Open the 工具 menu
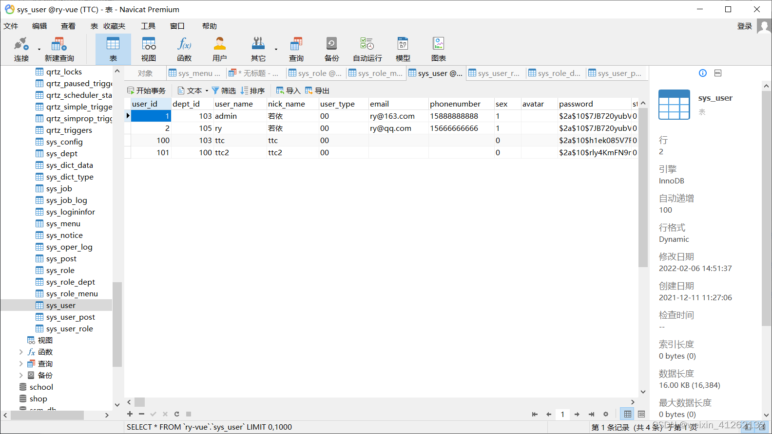The image size is (772, 434). coord(148,26)
